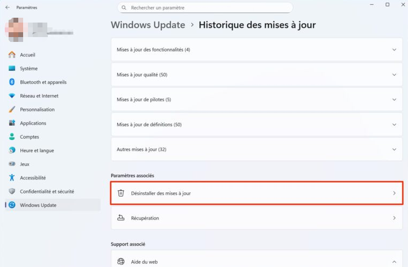Click the Récupération recovery icon
Viewport: 408px width, 267px height.
click(x=121, y=218)
